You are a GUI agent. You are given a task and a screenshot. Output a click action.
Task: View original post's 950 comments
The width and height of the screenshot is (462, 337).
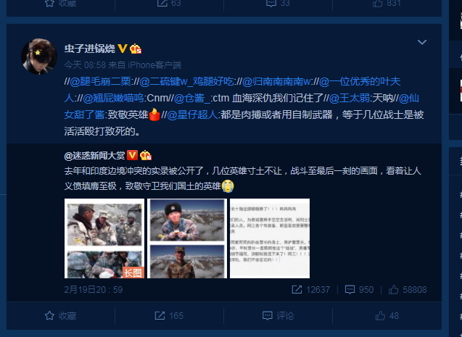click(x=359, y=290)
